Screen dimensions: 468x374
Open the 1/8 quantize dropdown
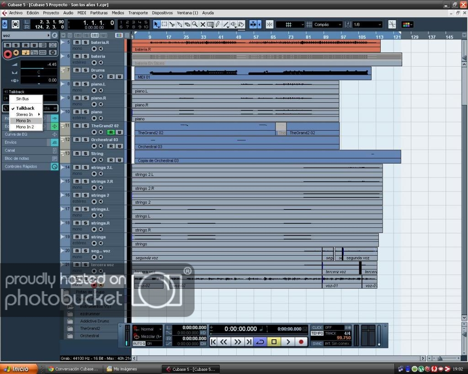[367, 25]
